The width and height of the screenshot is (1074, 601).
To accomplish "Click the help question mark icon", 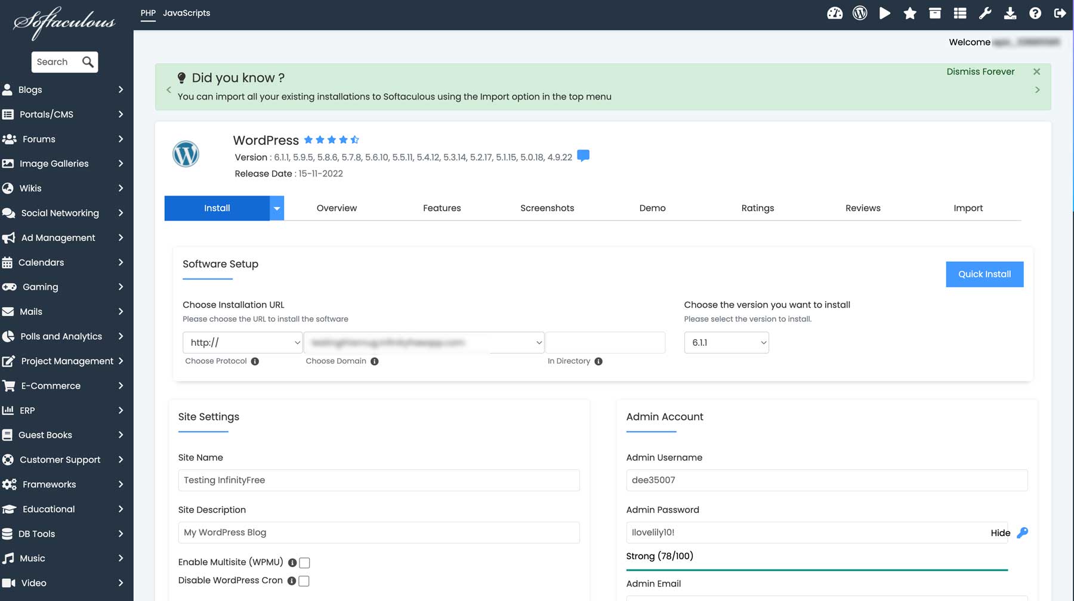I will pyautogui.click(x=1035, y=13).
